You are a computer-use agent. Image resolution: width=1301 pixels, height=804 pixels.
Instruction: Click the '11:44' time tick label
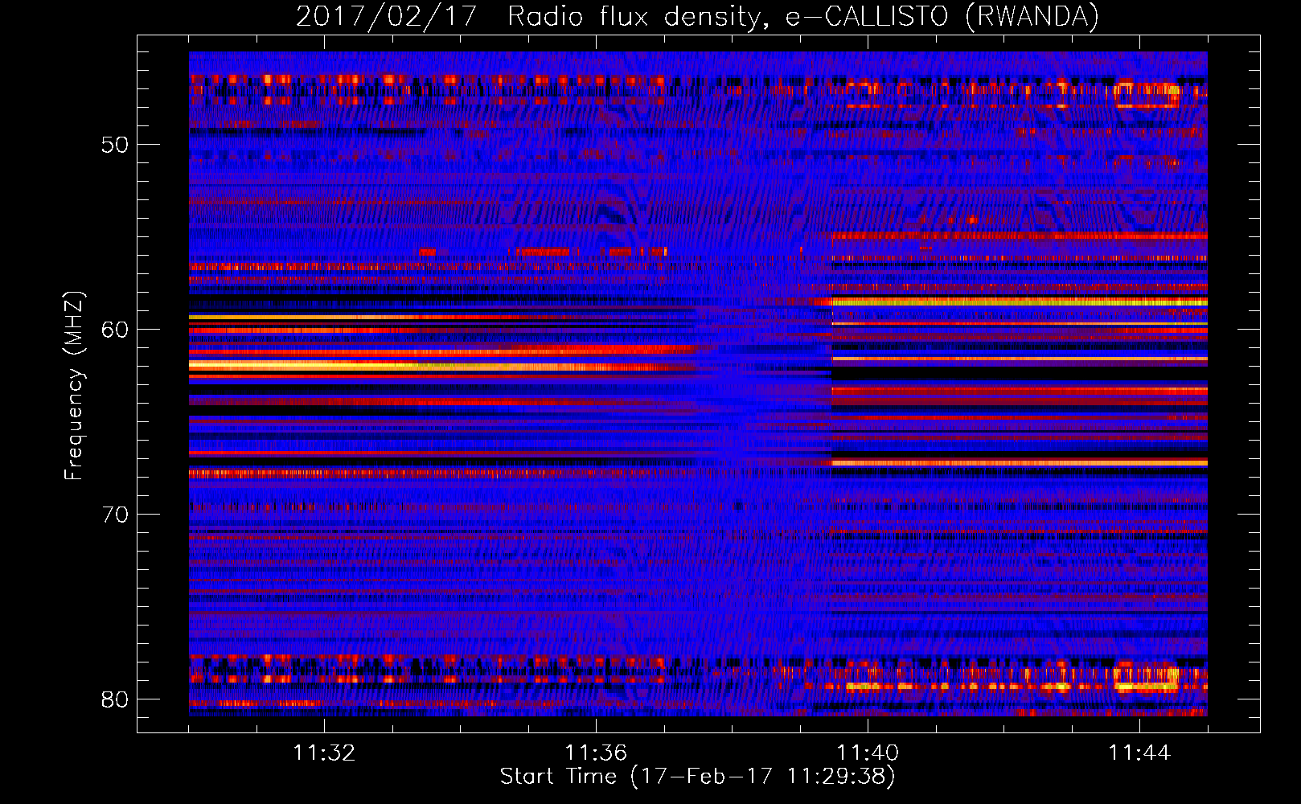(x=1139, y=753)
